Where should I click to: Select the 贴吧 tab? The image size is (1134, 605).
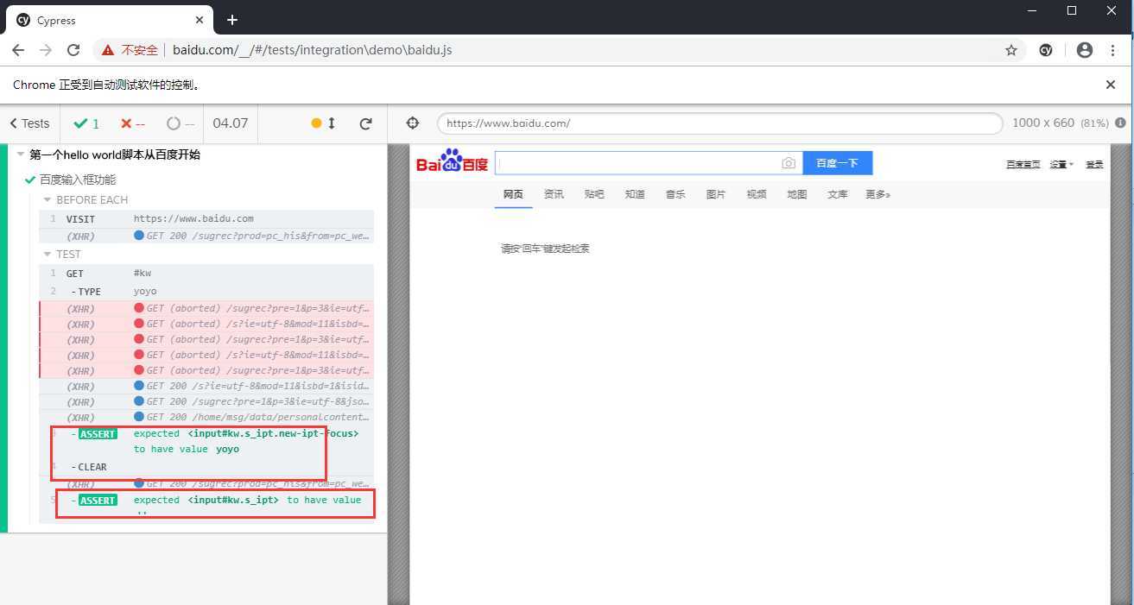coord(594,194)
